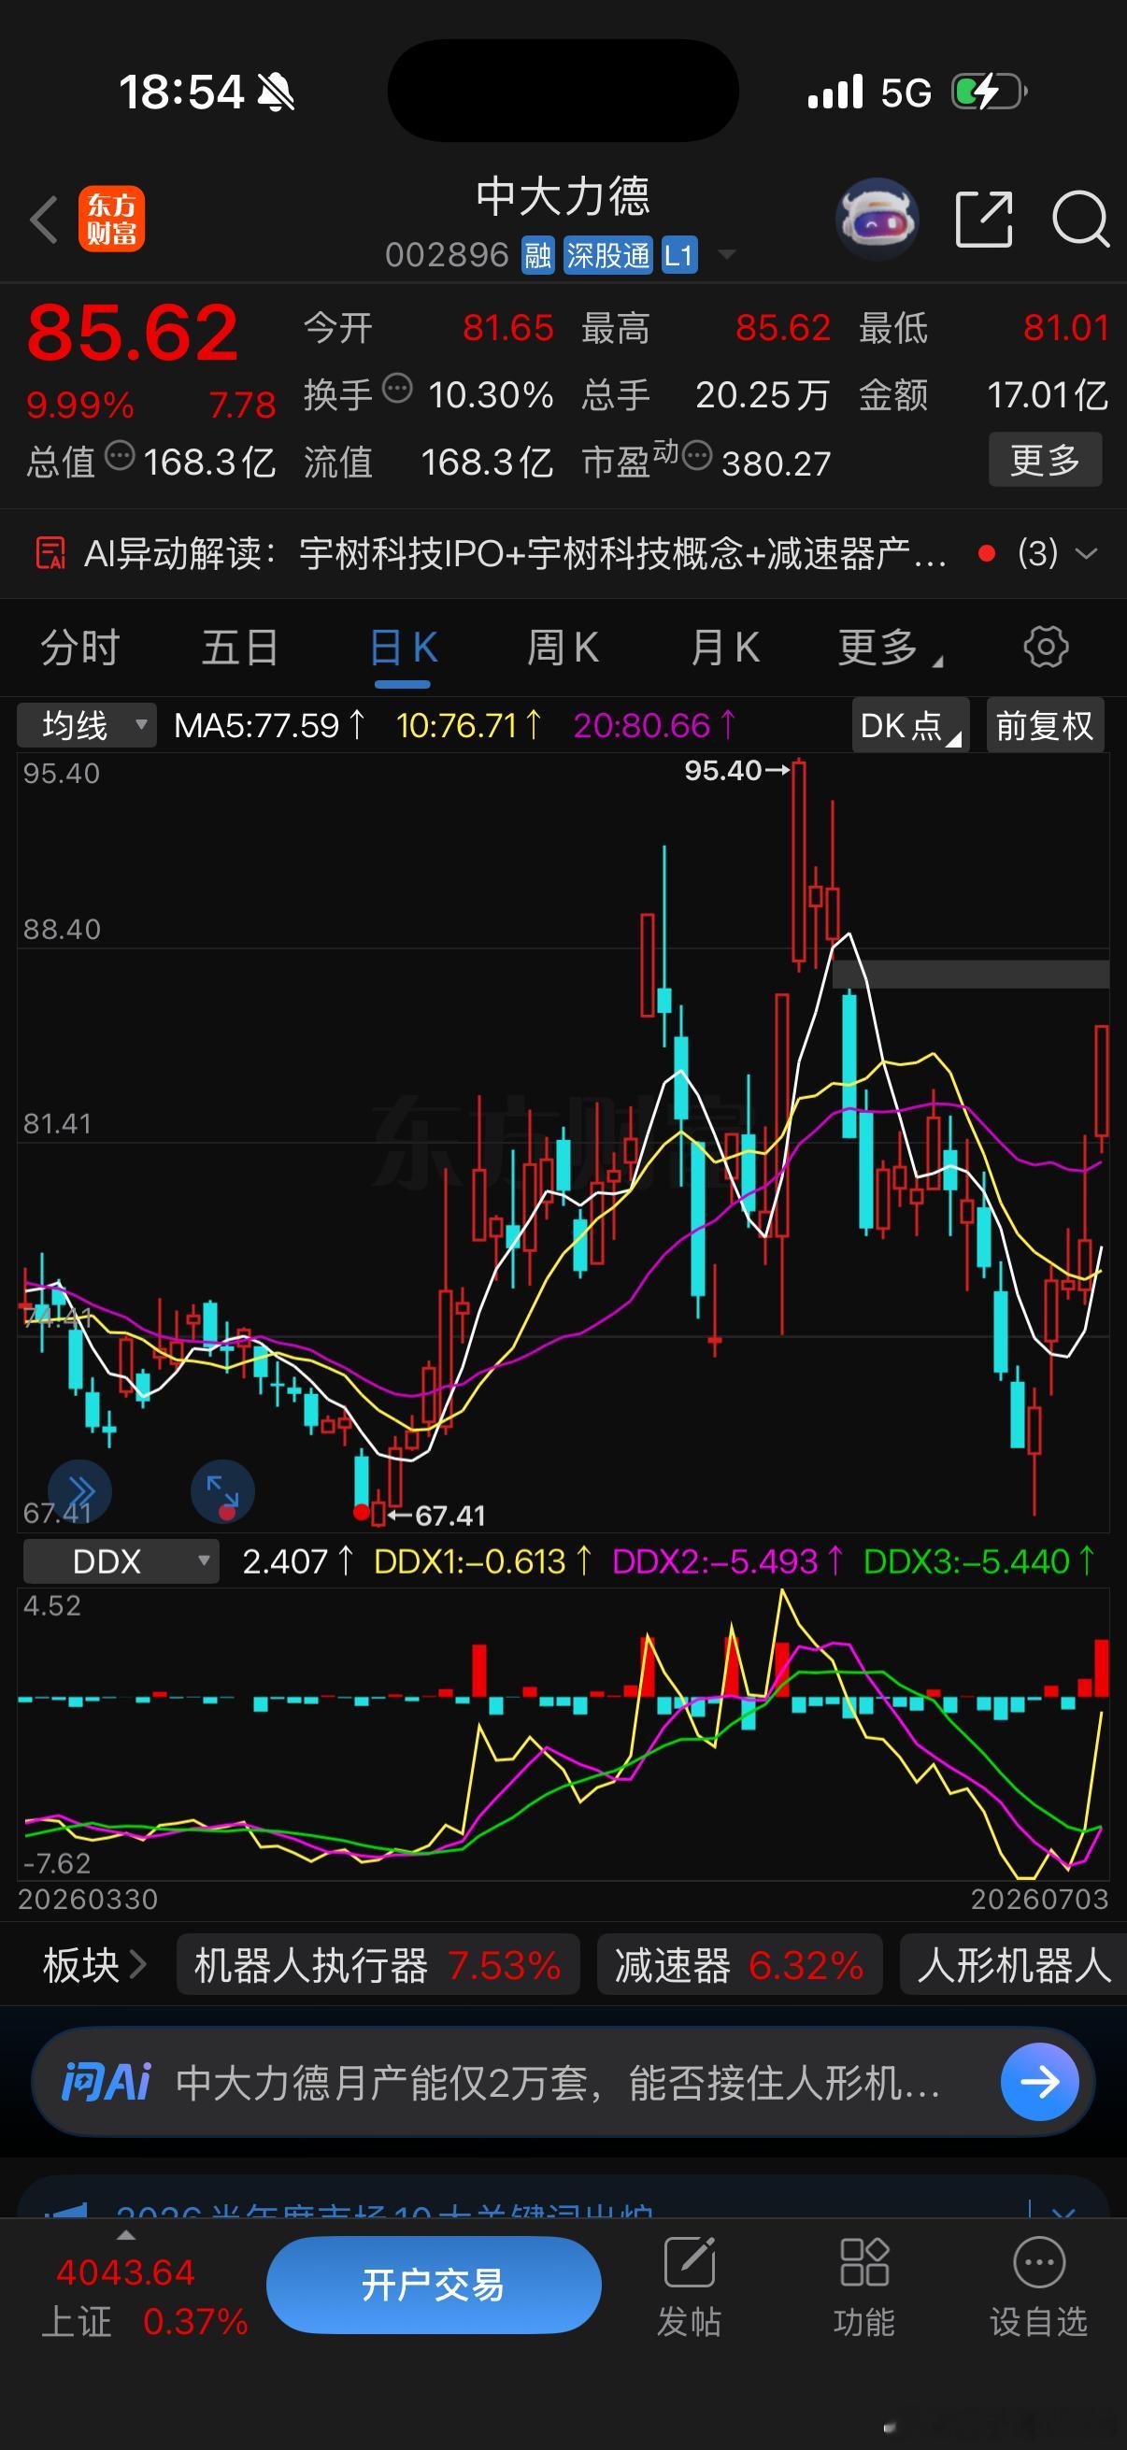Open the 均线 indicator dropdown
This screenshot has height=2450, width=1127.
[87, 726]
